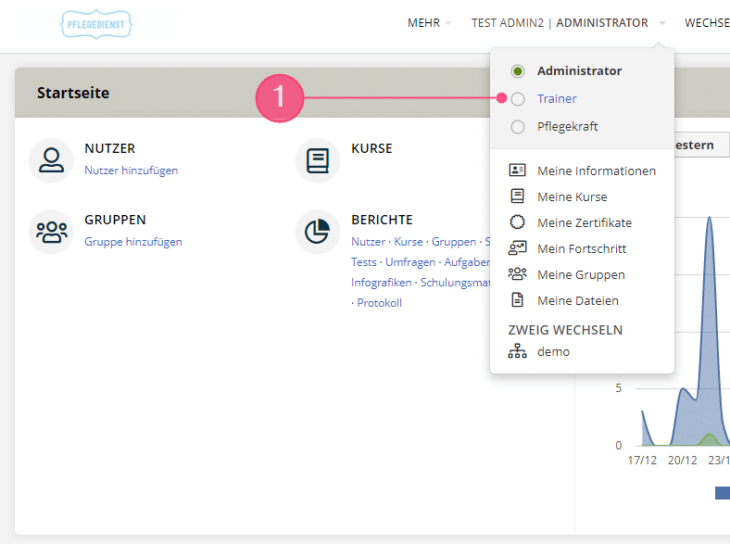
Task: Choose the Pflegekraft radio button
Action: 518,127
